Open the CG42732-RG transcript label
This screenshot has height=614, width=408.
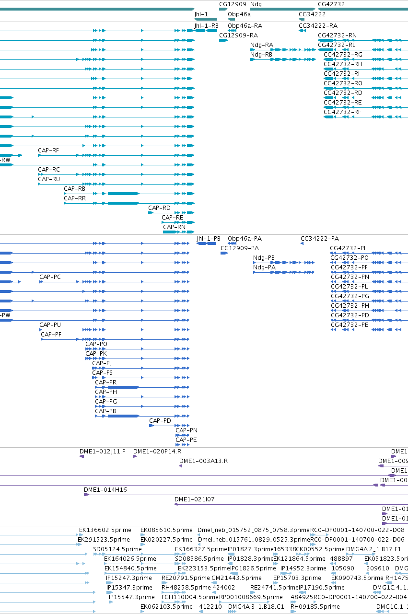point(343,55)
